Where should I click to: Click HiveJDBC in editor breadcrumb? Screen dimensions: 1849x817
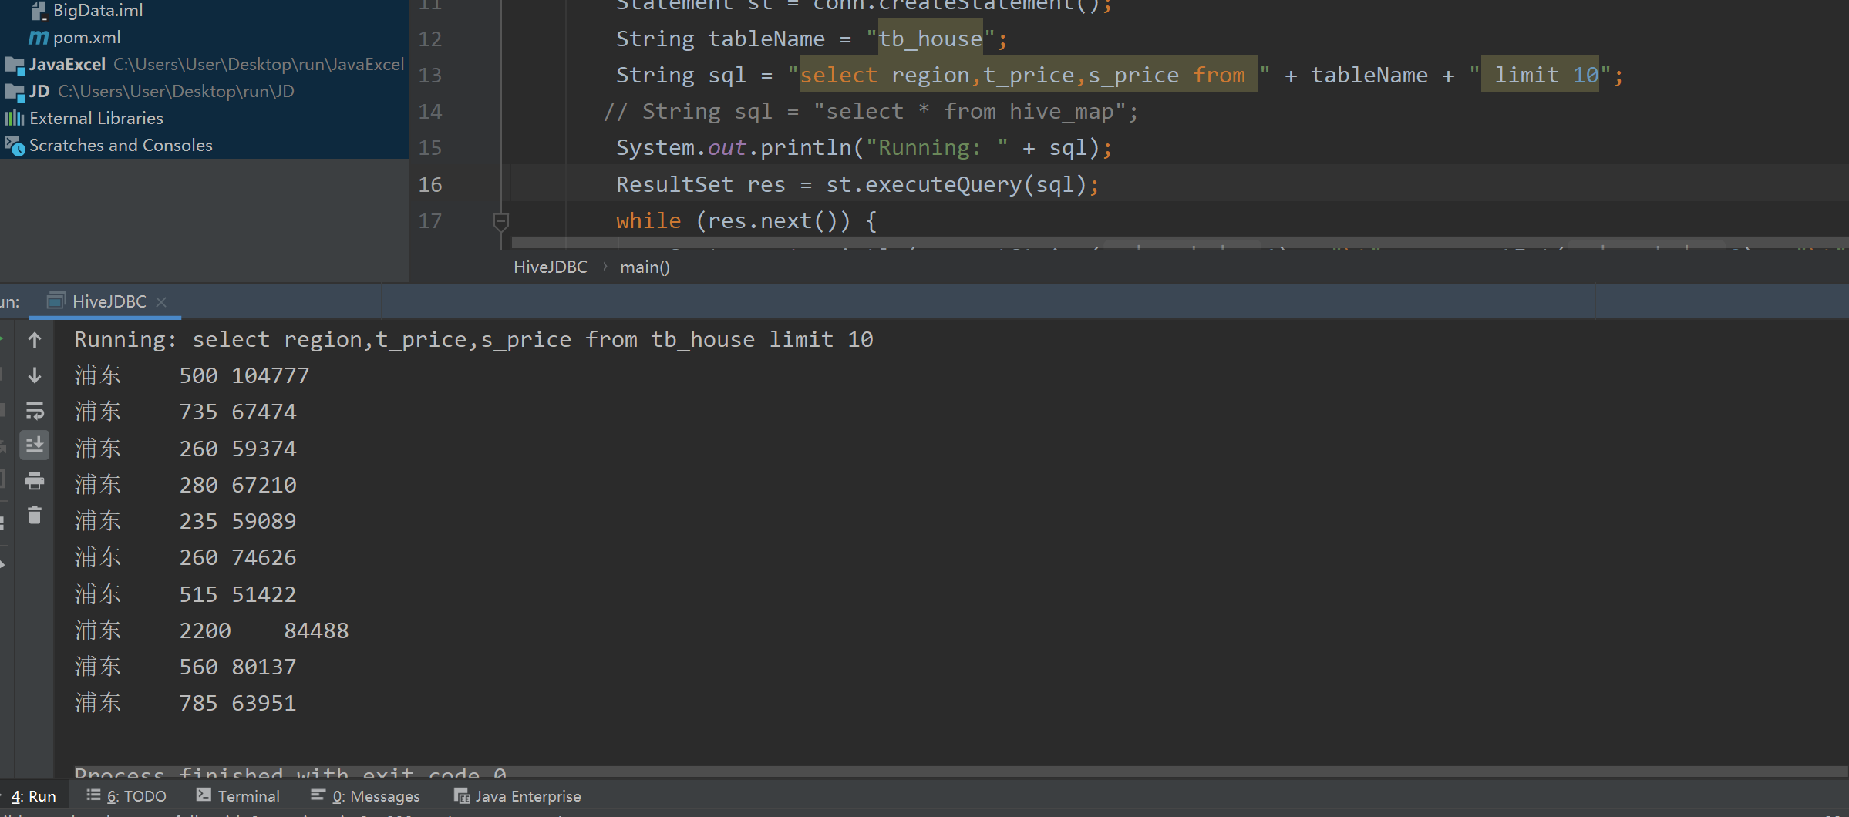pos(551,267)
